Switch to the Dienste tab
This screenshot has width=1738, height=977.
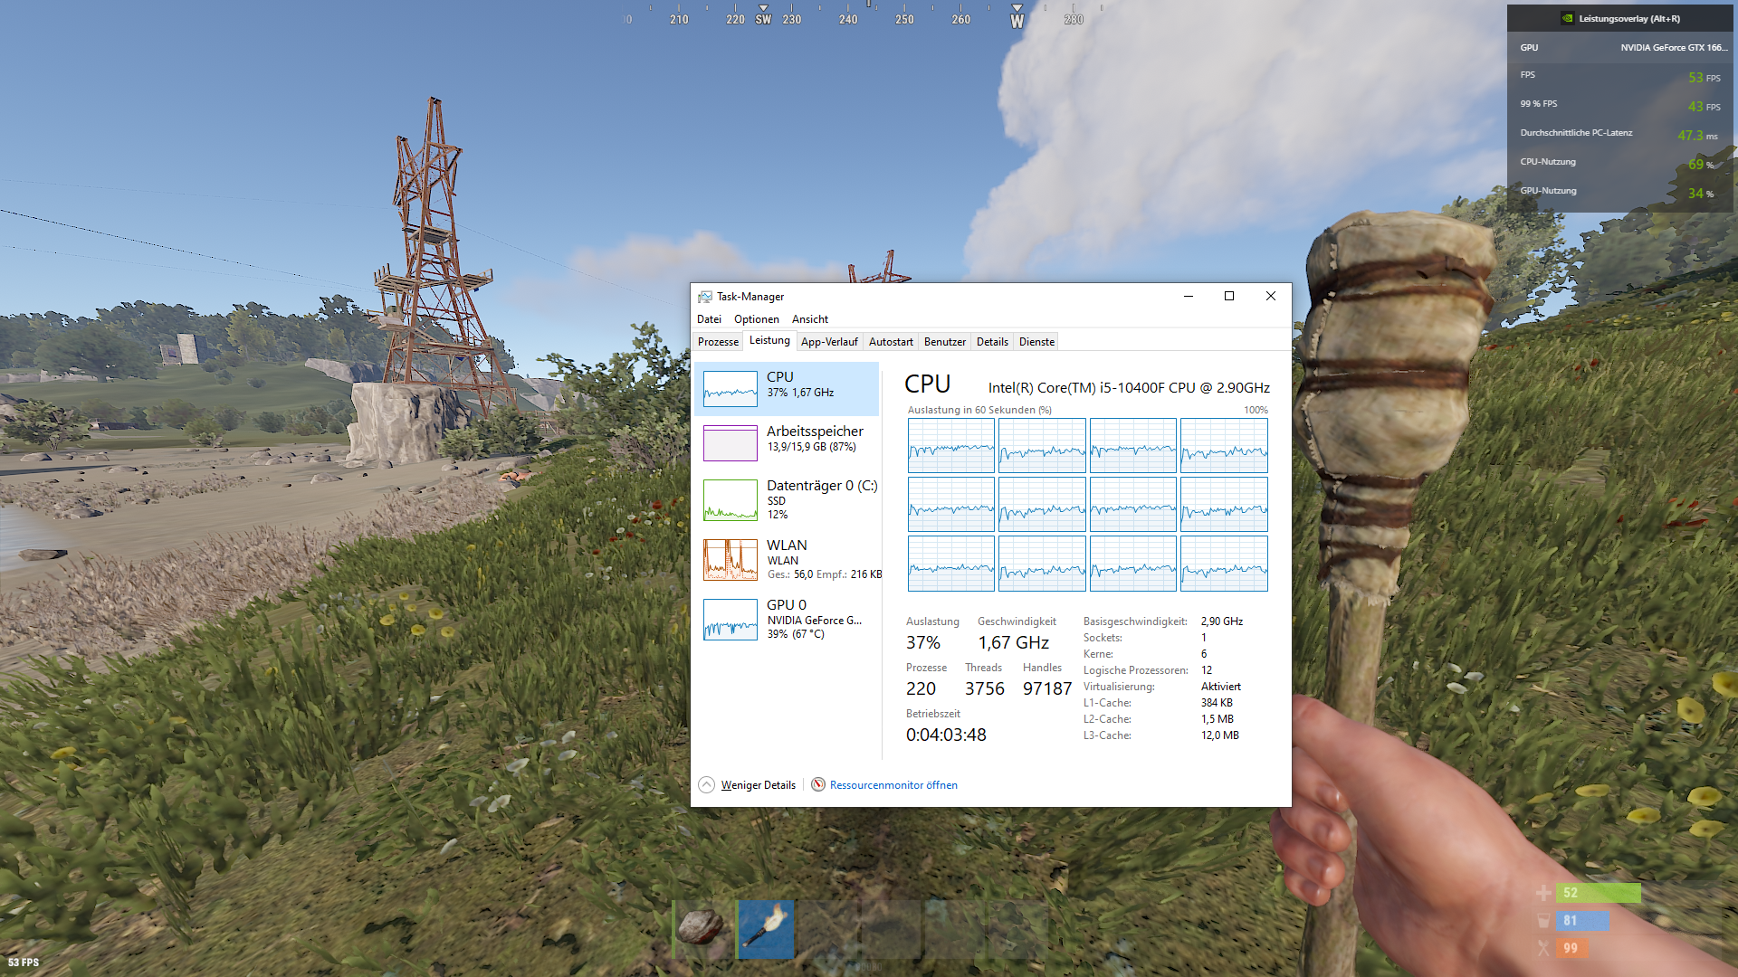tap(1036, 342)
